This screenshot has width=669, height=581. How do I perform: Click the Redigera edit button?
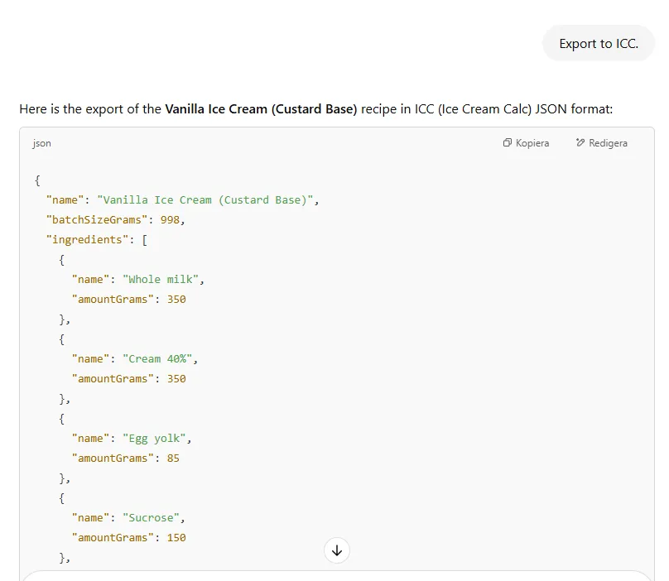602,143
